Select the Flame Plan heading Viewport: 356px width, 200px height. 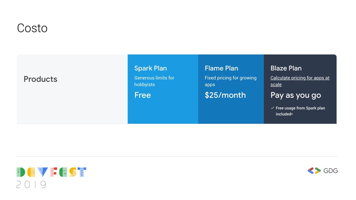tap(221, 68)
